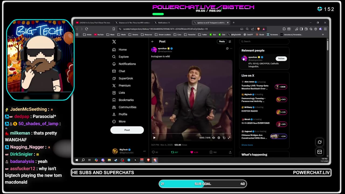Screen dimensions: 345x194
Task: Open Chinese Bridges live space
Action: pos(264,135)
